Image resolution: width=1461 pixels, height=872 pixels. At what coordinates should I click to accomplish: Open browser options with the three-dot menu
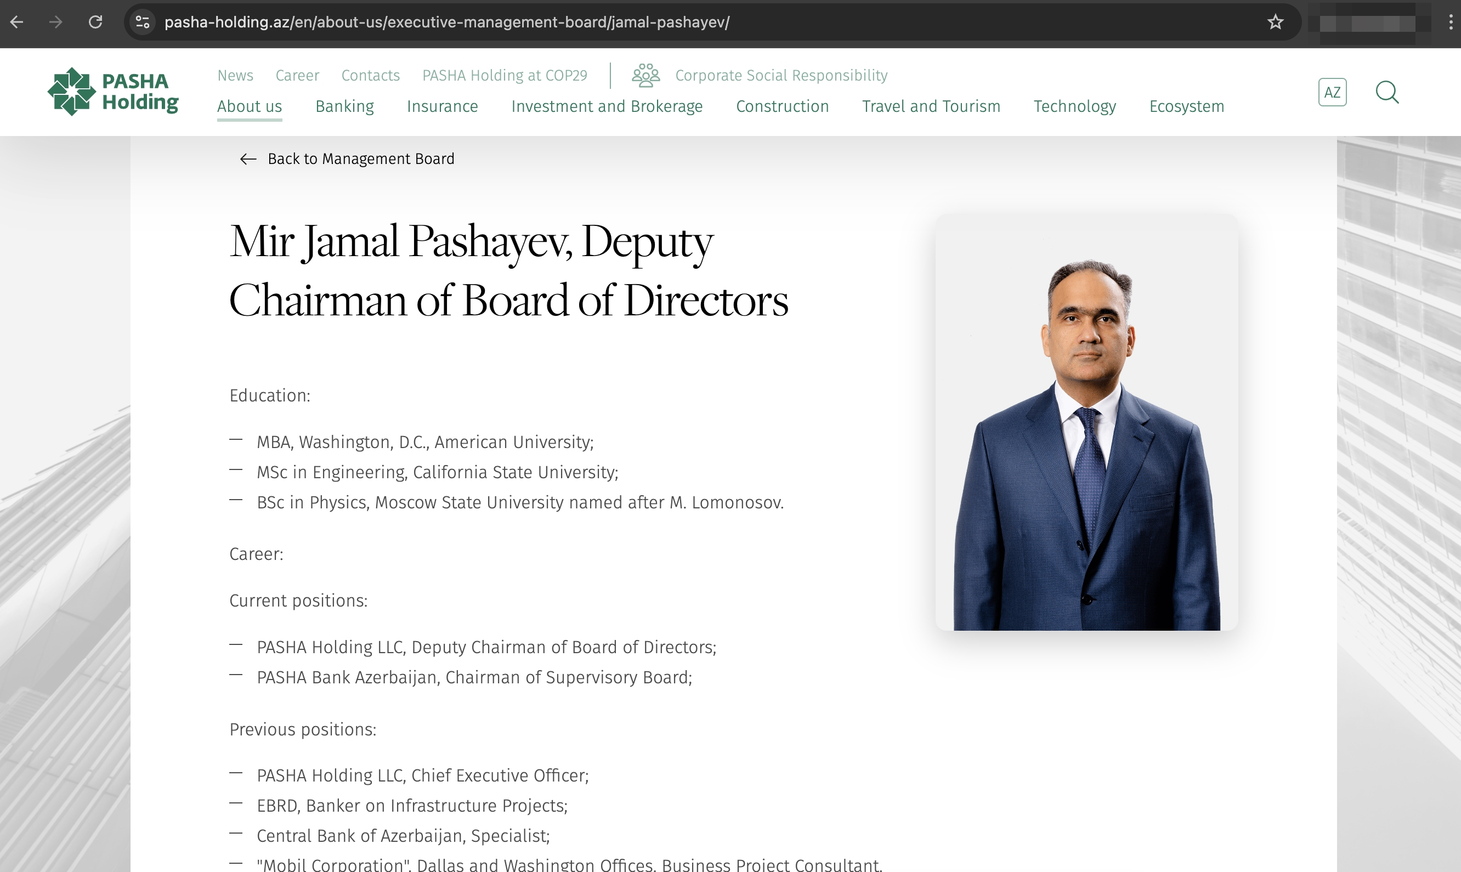point(1448,22)
